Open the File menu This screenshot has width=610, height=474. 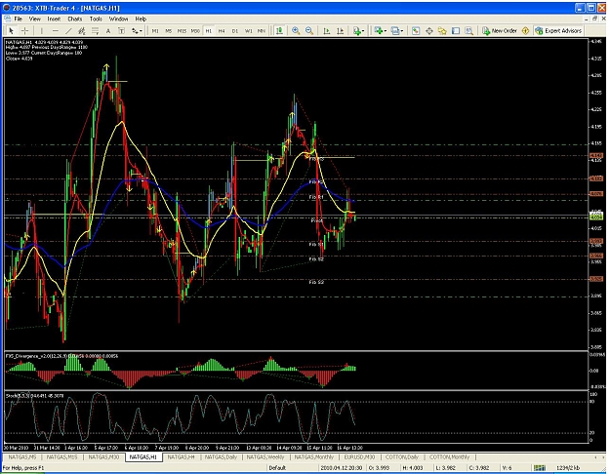pyautogui.click(x=18, y=19)
